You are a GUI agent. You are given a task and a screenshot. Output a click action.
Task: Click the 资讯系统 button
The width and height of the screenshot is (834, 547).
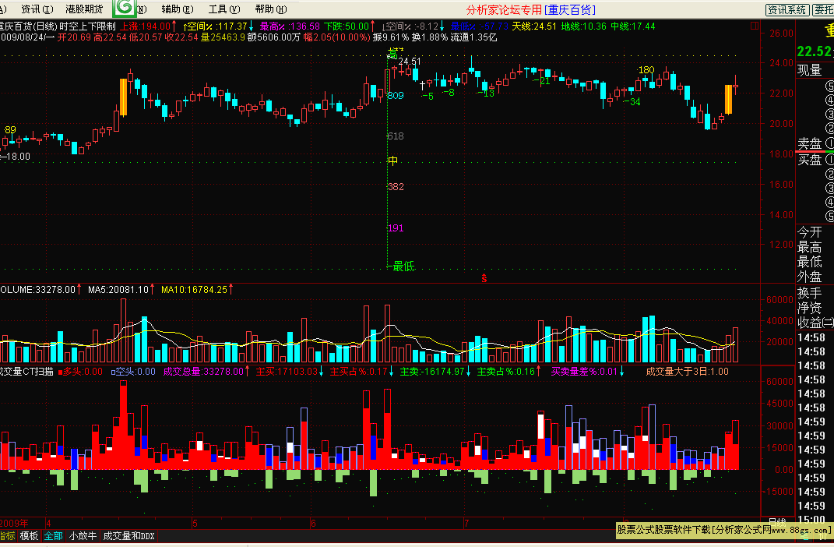[787, 9]
